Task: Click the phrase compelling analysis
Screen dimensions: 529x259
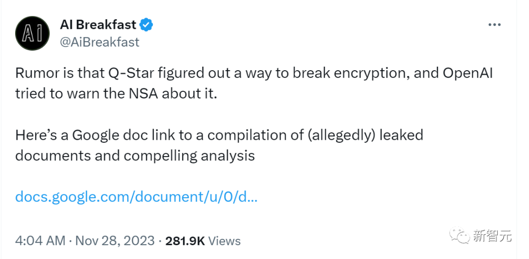Action: point(184,155)
